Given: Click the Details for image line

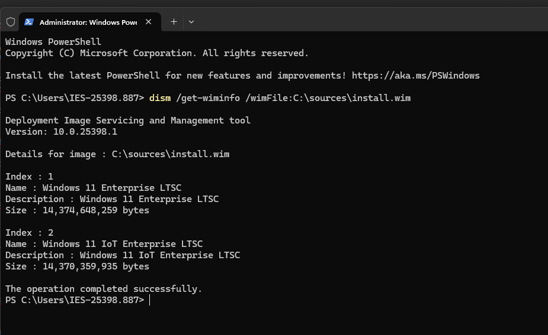Looking at the screenshot, I should point(117,154).
